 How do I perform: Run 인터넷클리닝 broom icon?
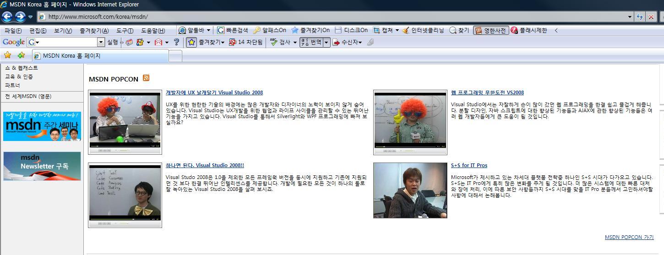coord(406,30)
